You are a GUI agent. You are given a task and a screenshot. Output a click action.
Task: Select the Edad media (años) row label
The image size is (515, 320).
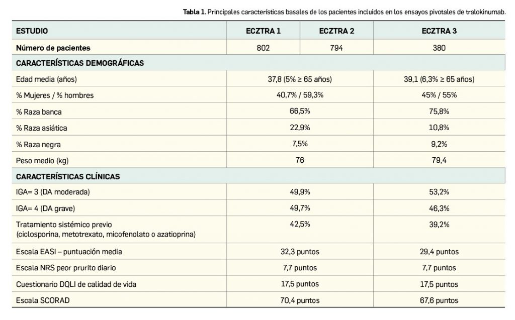click(46, 79)
